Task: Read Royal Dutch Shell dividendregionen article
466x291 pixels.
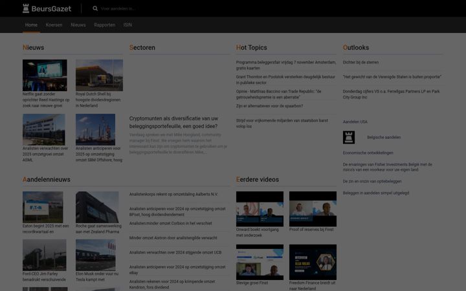Action: tap(98, 100)
